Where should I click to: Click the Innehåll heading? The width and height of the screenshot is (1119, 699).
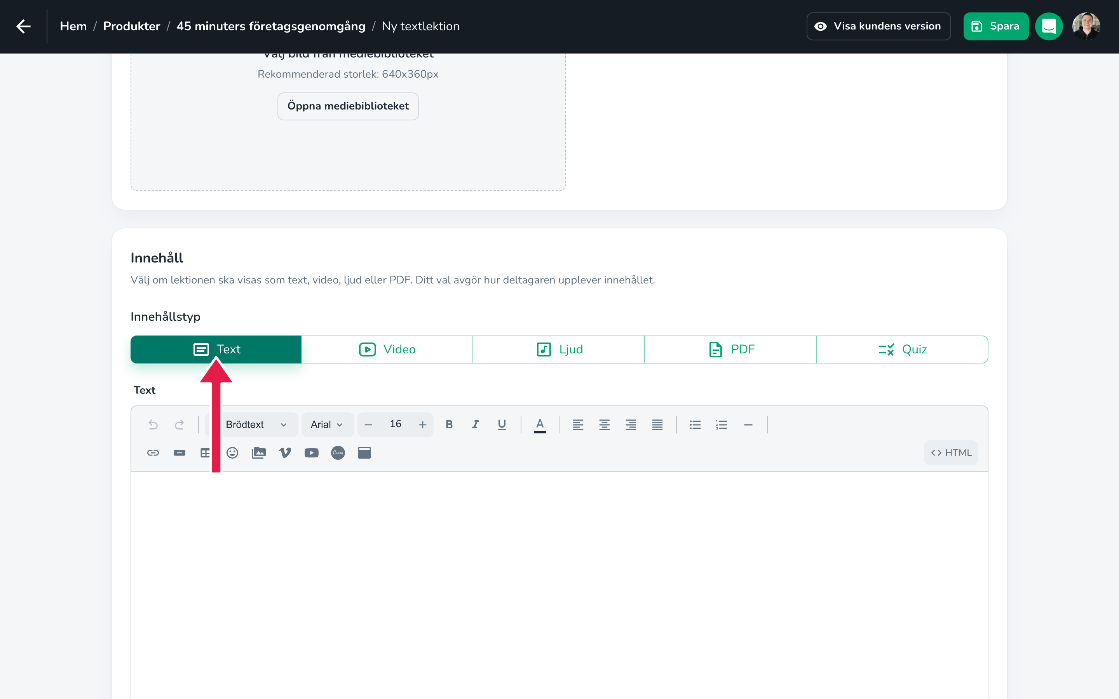pyautogui.click(x=157, y=257)
